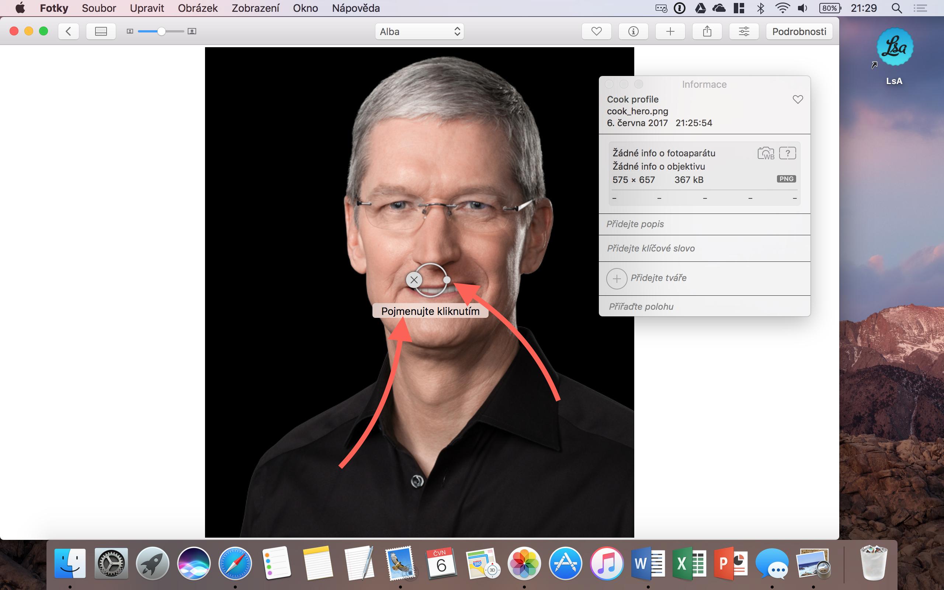Click the Přidejte klíčové slovo field
Viewport: 944px width, 590px height.
[704, 248]
